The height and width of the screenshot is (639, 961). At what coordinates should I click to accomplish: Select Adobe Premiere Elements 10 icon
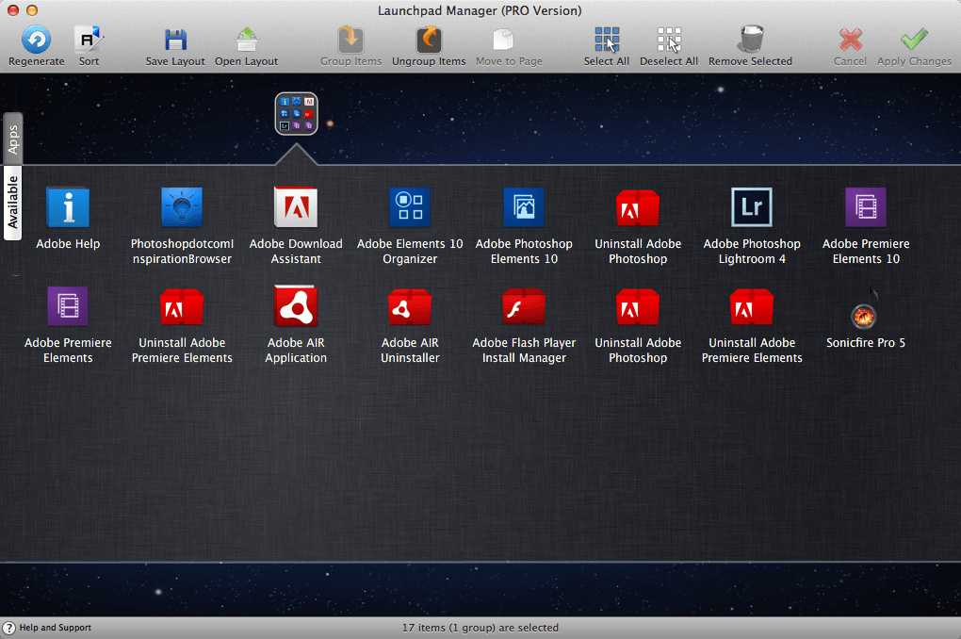pyautogui.click(x=866, y=208)
